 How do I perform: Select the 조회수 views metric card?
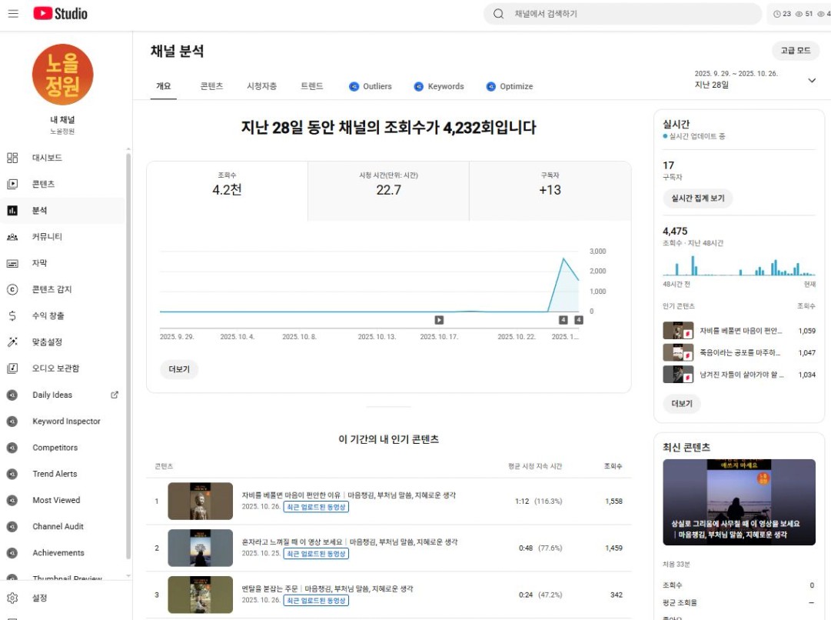coord(227,190)
